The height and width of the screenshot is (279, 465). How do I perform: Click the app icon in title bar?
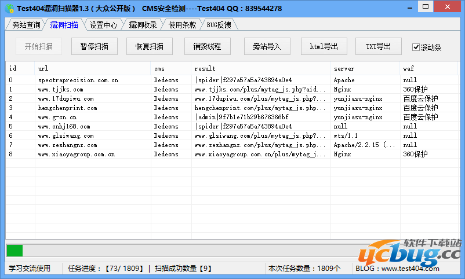8,8
